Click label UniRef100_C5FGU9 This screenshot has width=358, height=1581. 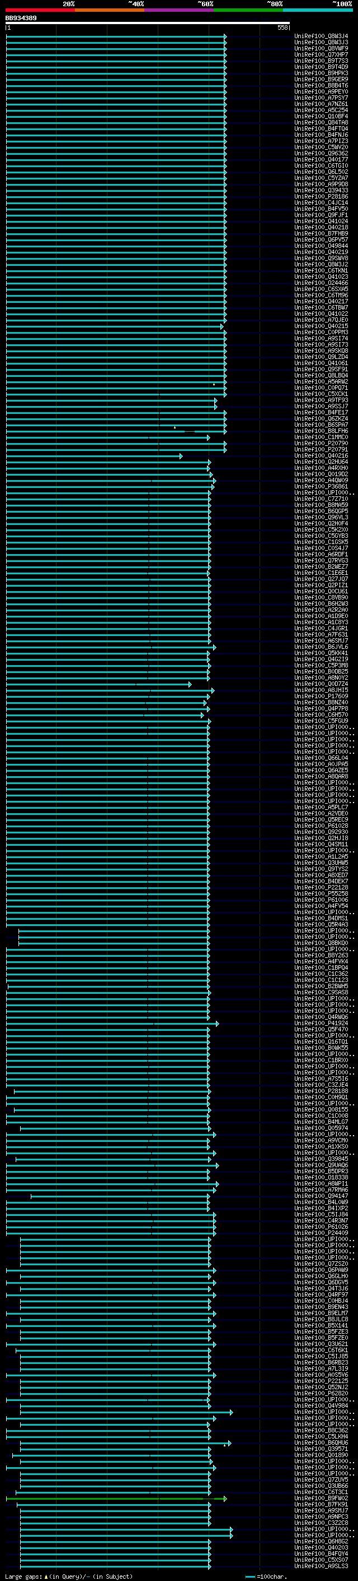(321, 721)
